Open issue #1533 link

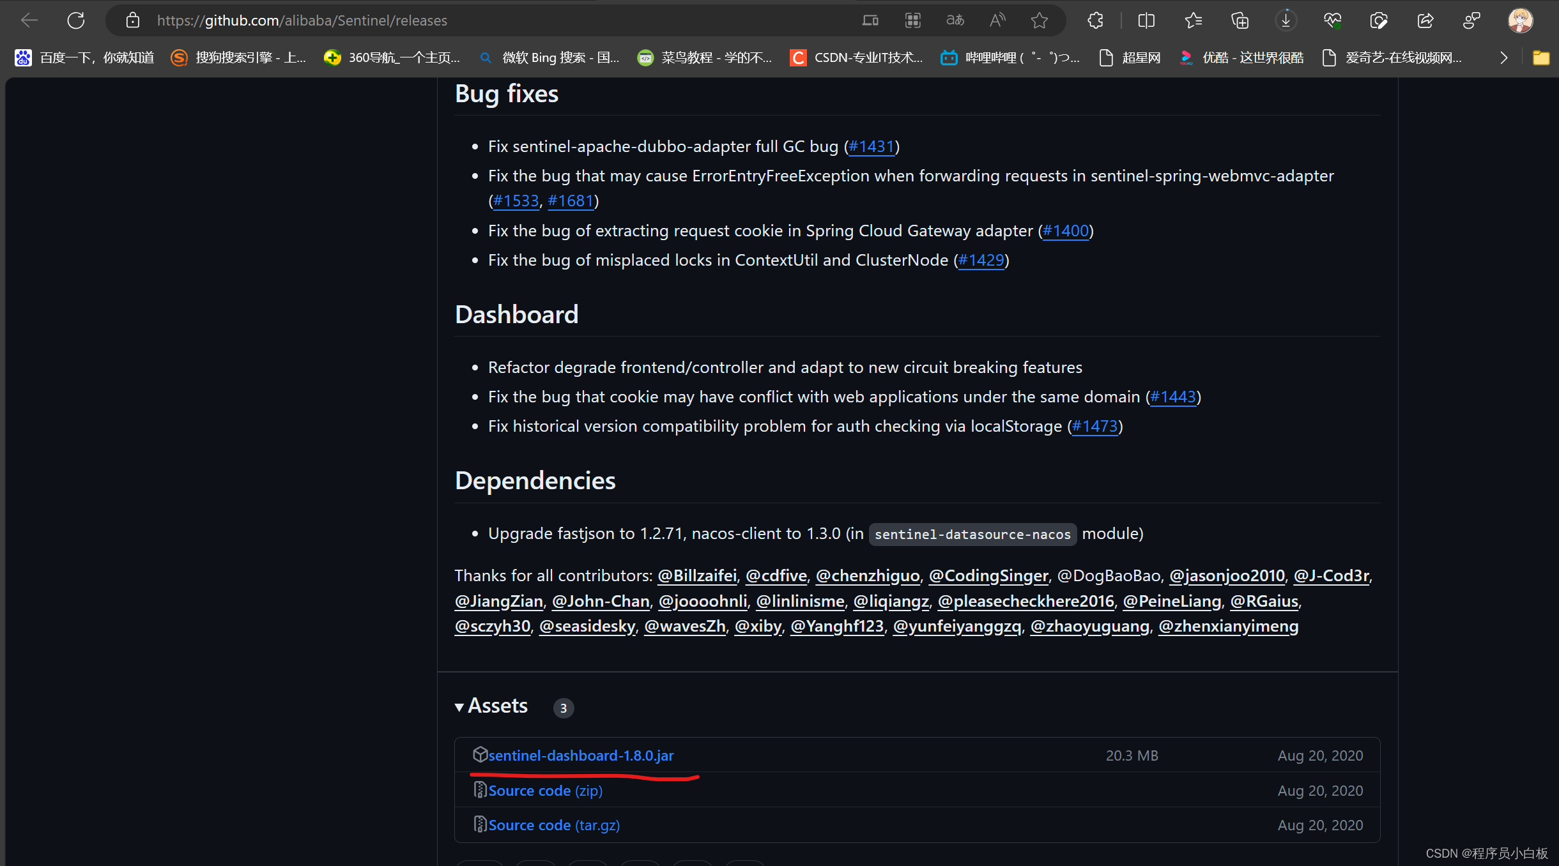click(516, 201)
